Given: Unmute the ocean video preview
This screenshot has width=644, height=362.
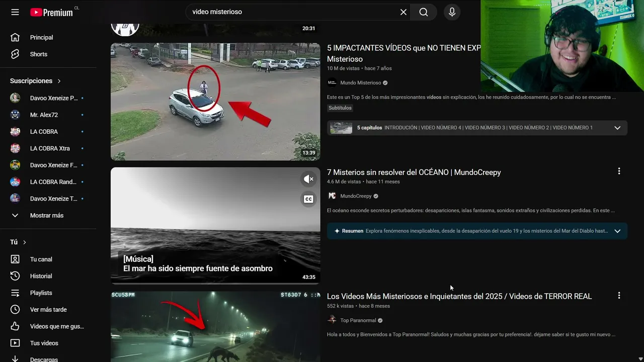Looking at the screenshot, I should pos(308,179).
